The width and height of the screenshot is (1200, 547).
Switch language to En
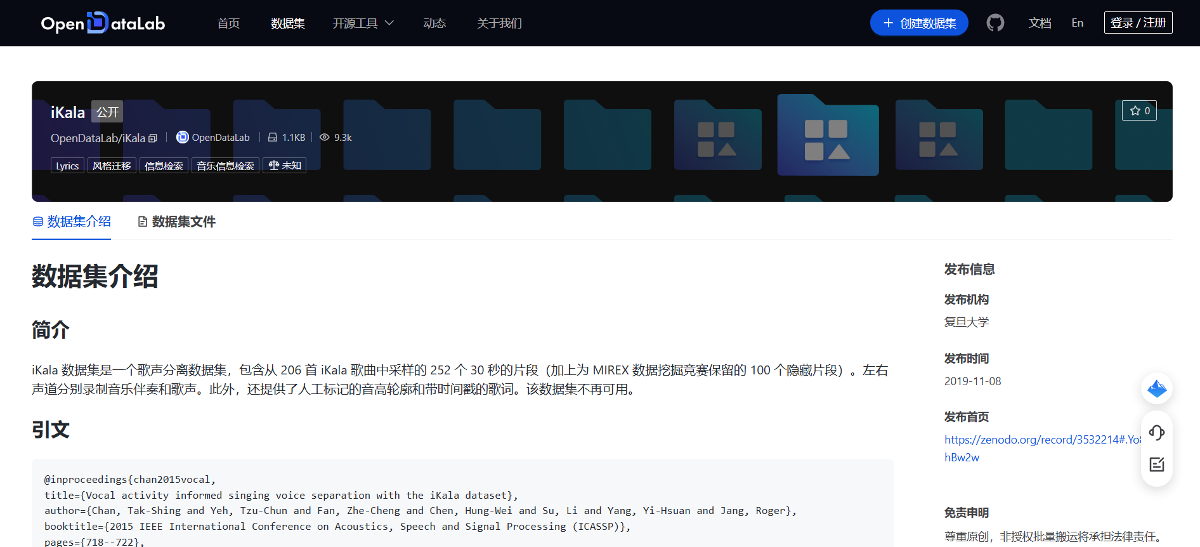click(x=1078, y=23)
